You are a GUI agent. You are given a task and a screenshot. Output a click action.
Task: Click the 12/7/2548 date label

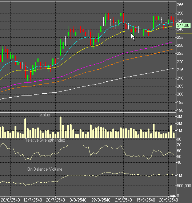tap(33, 200)
